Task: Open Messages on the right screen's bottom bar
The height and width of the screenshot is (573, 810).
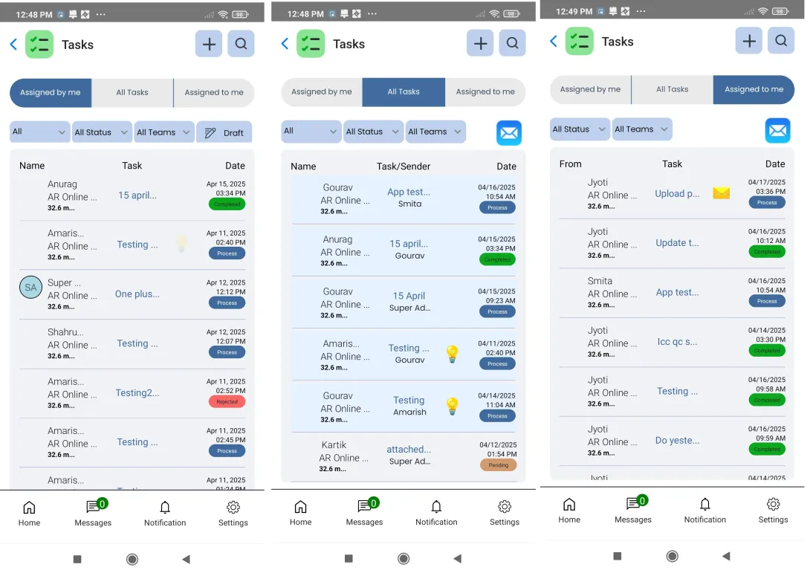Action: tap(633, 511)
